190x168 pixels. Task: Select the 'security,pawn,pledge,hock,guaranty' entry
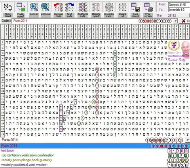pyautogui.click(x=27, y=160)
